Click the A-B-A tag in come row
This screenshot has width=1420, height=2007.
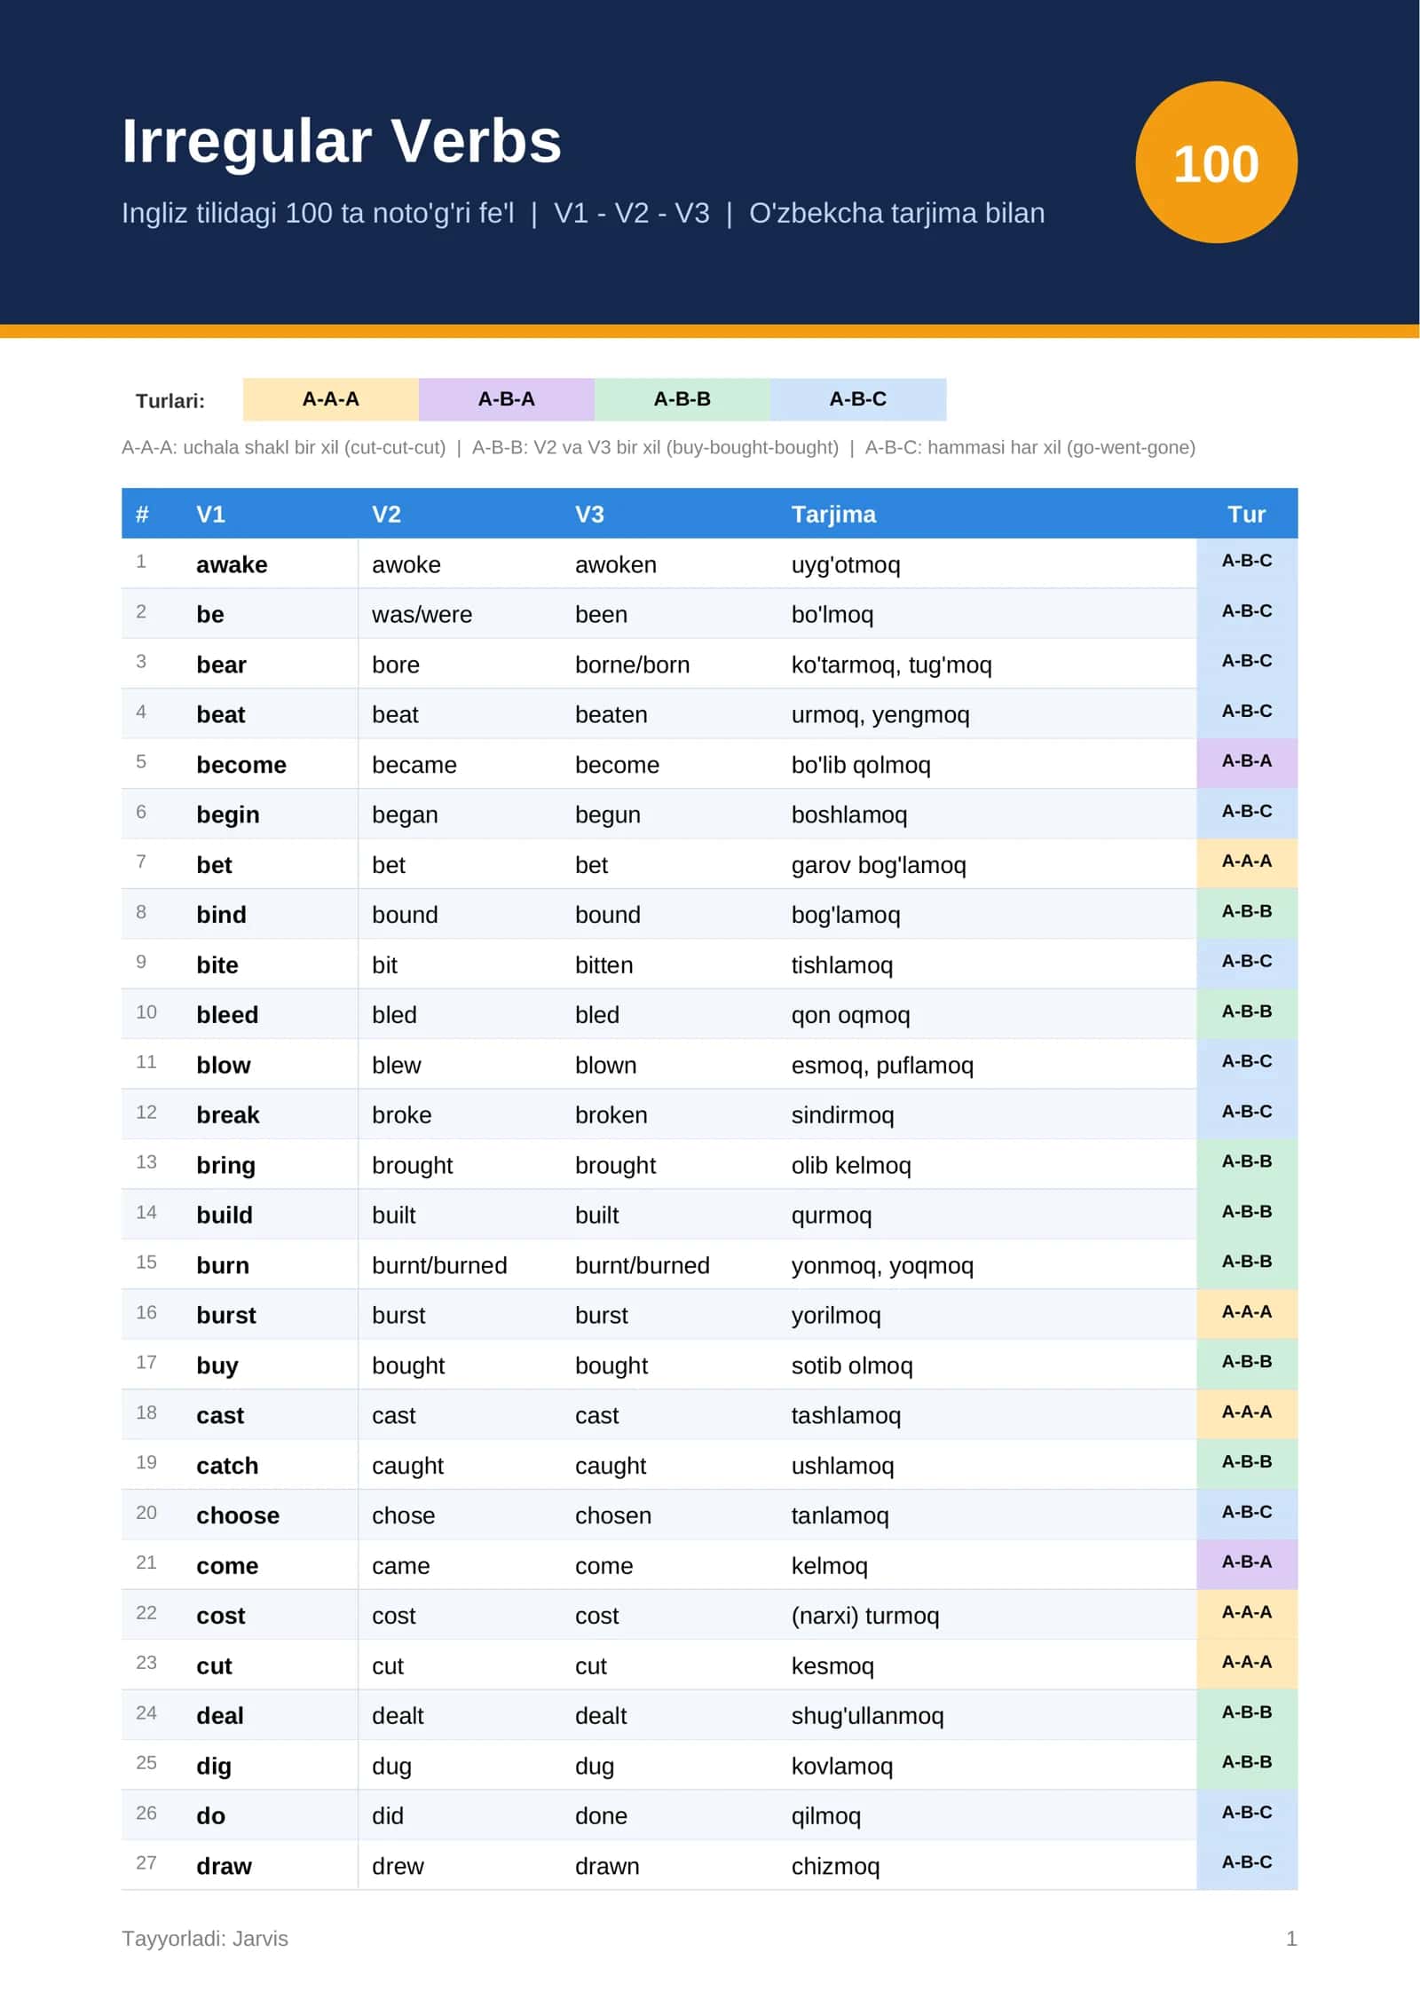click(x=1246, y=1562)
